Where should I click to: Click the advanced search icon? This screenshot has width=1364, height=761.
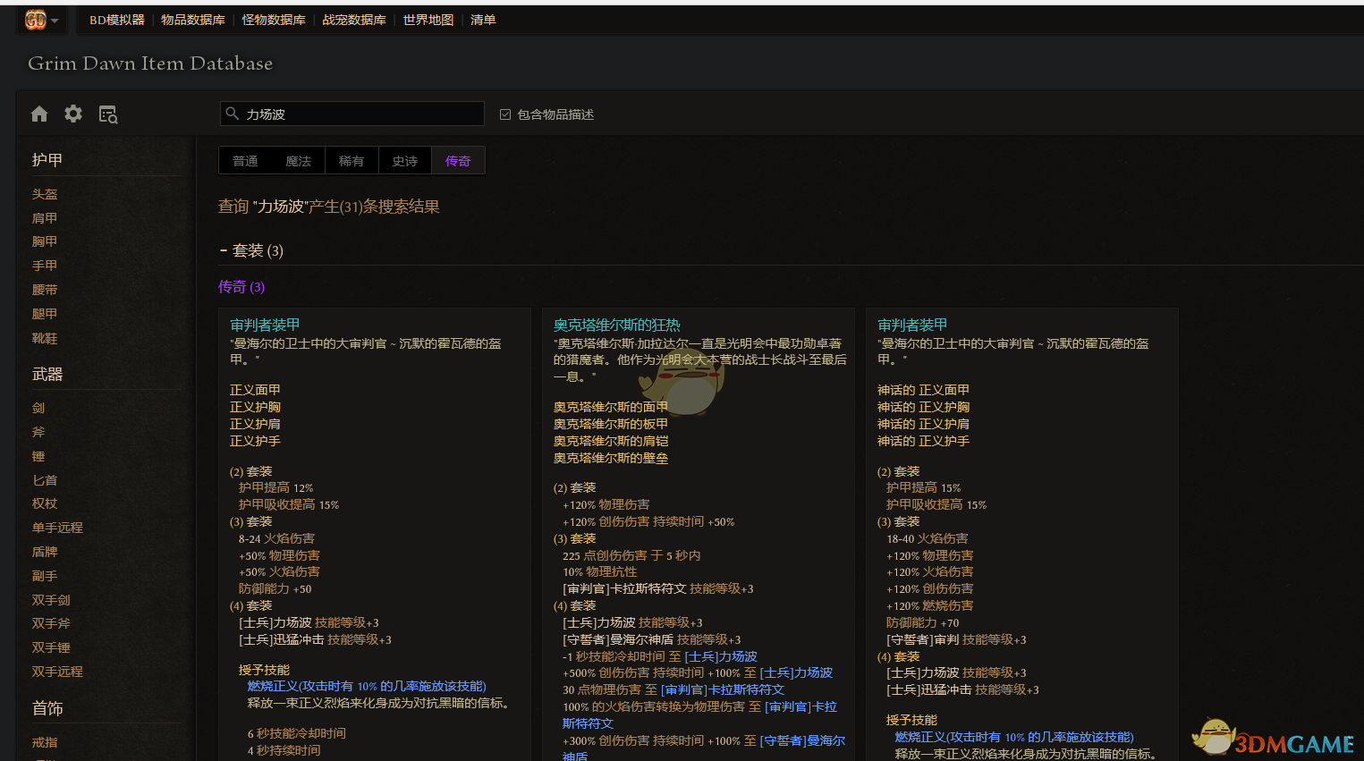(108, 114)
